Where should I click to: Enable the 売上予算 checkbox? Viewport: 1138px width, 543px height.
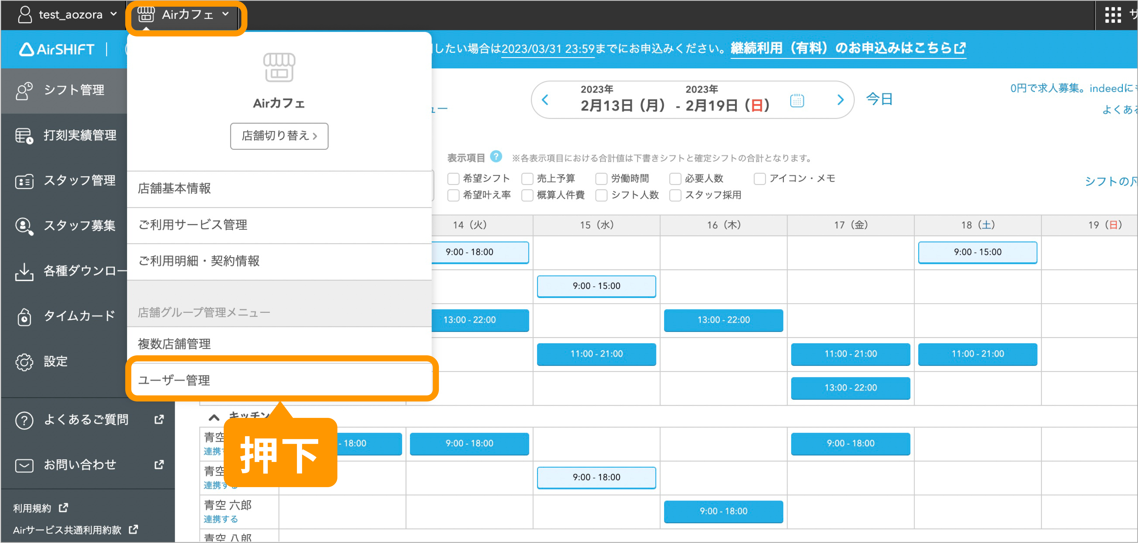(527, 179)
